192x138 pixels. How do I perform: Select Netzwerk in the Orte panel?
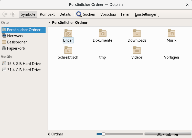(15, 36)
